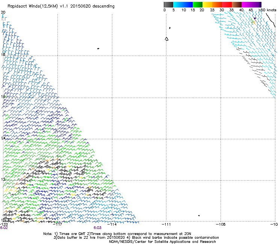The height and width of the screenshot is (244, 278).
Task: Click the '>50 knots' legend label
Action: point(267,10)
